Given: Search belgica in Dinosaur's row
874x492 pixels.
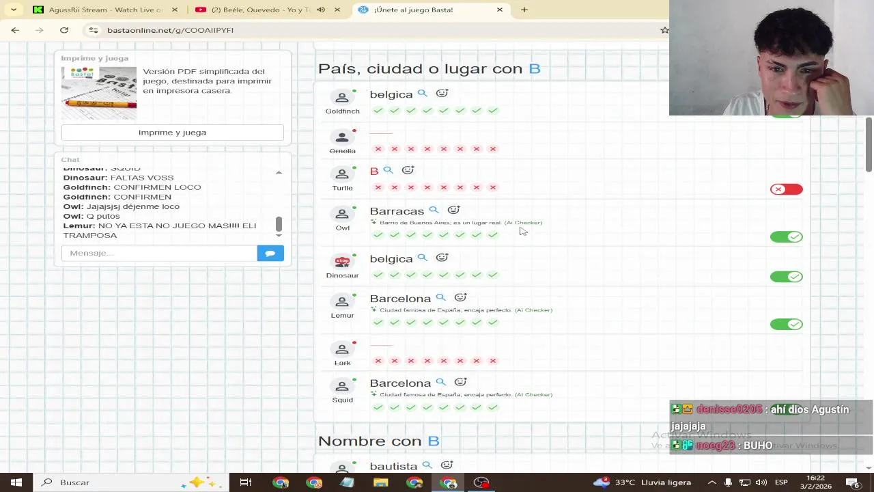Looking at the screenshot, I should click(x=422, y=258).
